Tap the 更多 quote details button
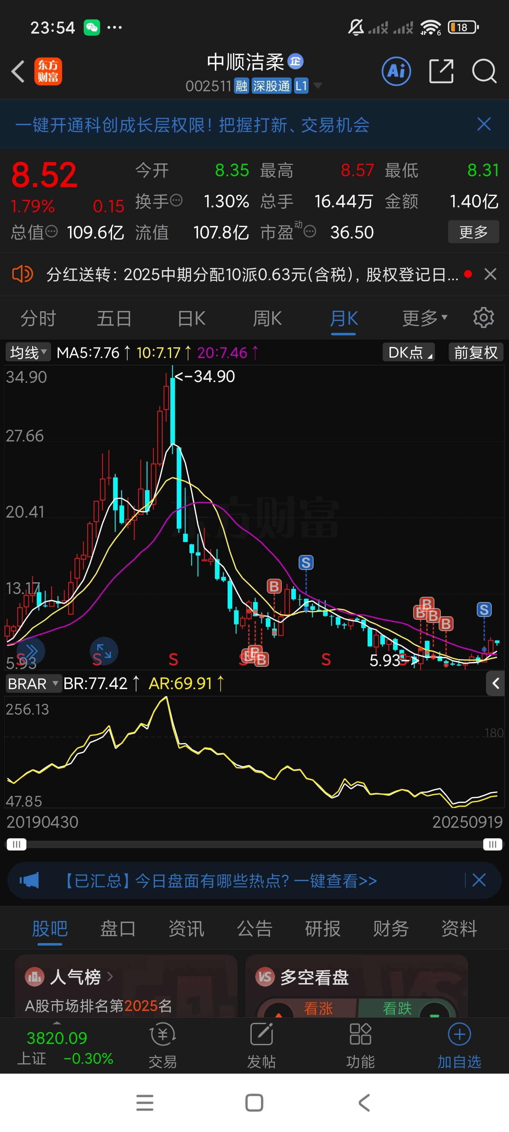 473,232
